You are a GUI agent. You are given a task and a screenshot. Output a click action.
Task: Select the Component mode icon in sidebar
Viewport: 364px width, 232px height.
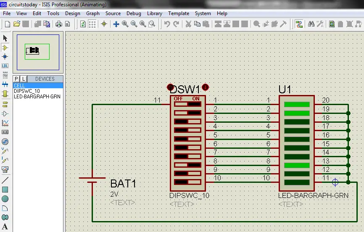tap(5, 47)
